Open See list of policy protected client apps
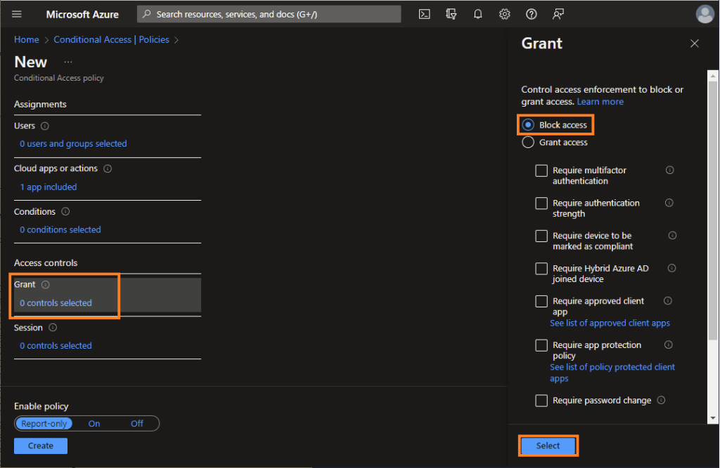720x468 pixels. [612, 373]
